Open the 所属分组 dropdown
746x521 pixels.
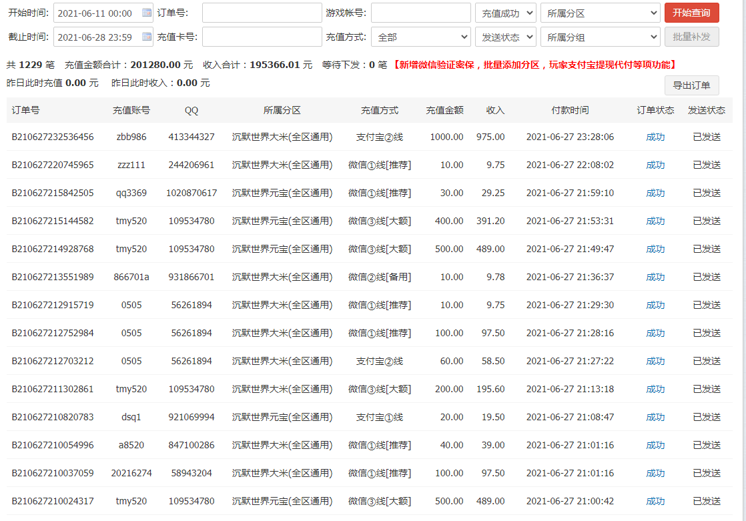click(x=601, y=37)
